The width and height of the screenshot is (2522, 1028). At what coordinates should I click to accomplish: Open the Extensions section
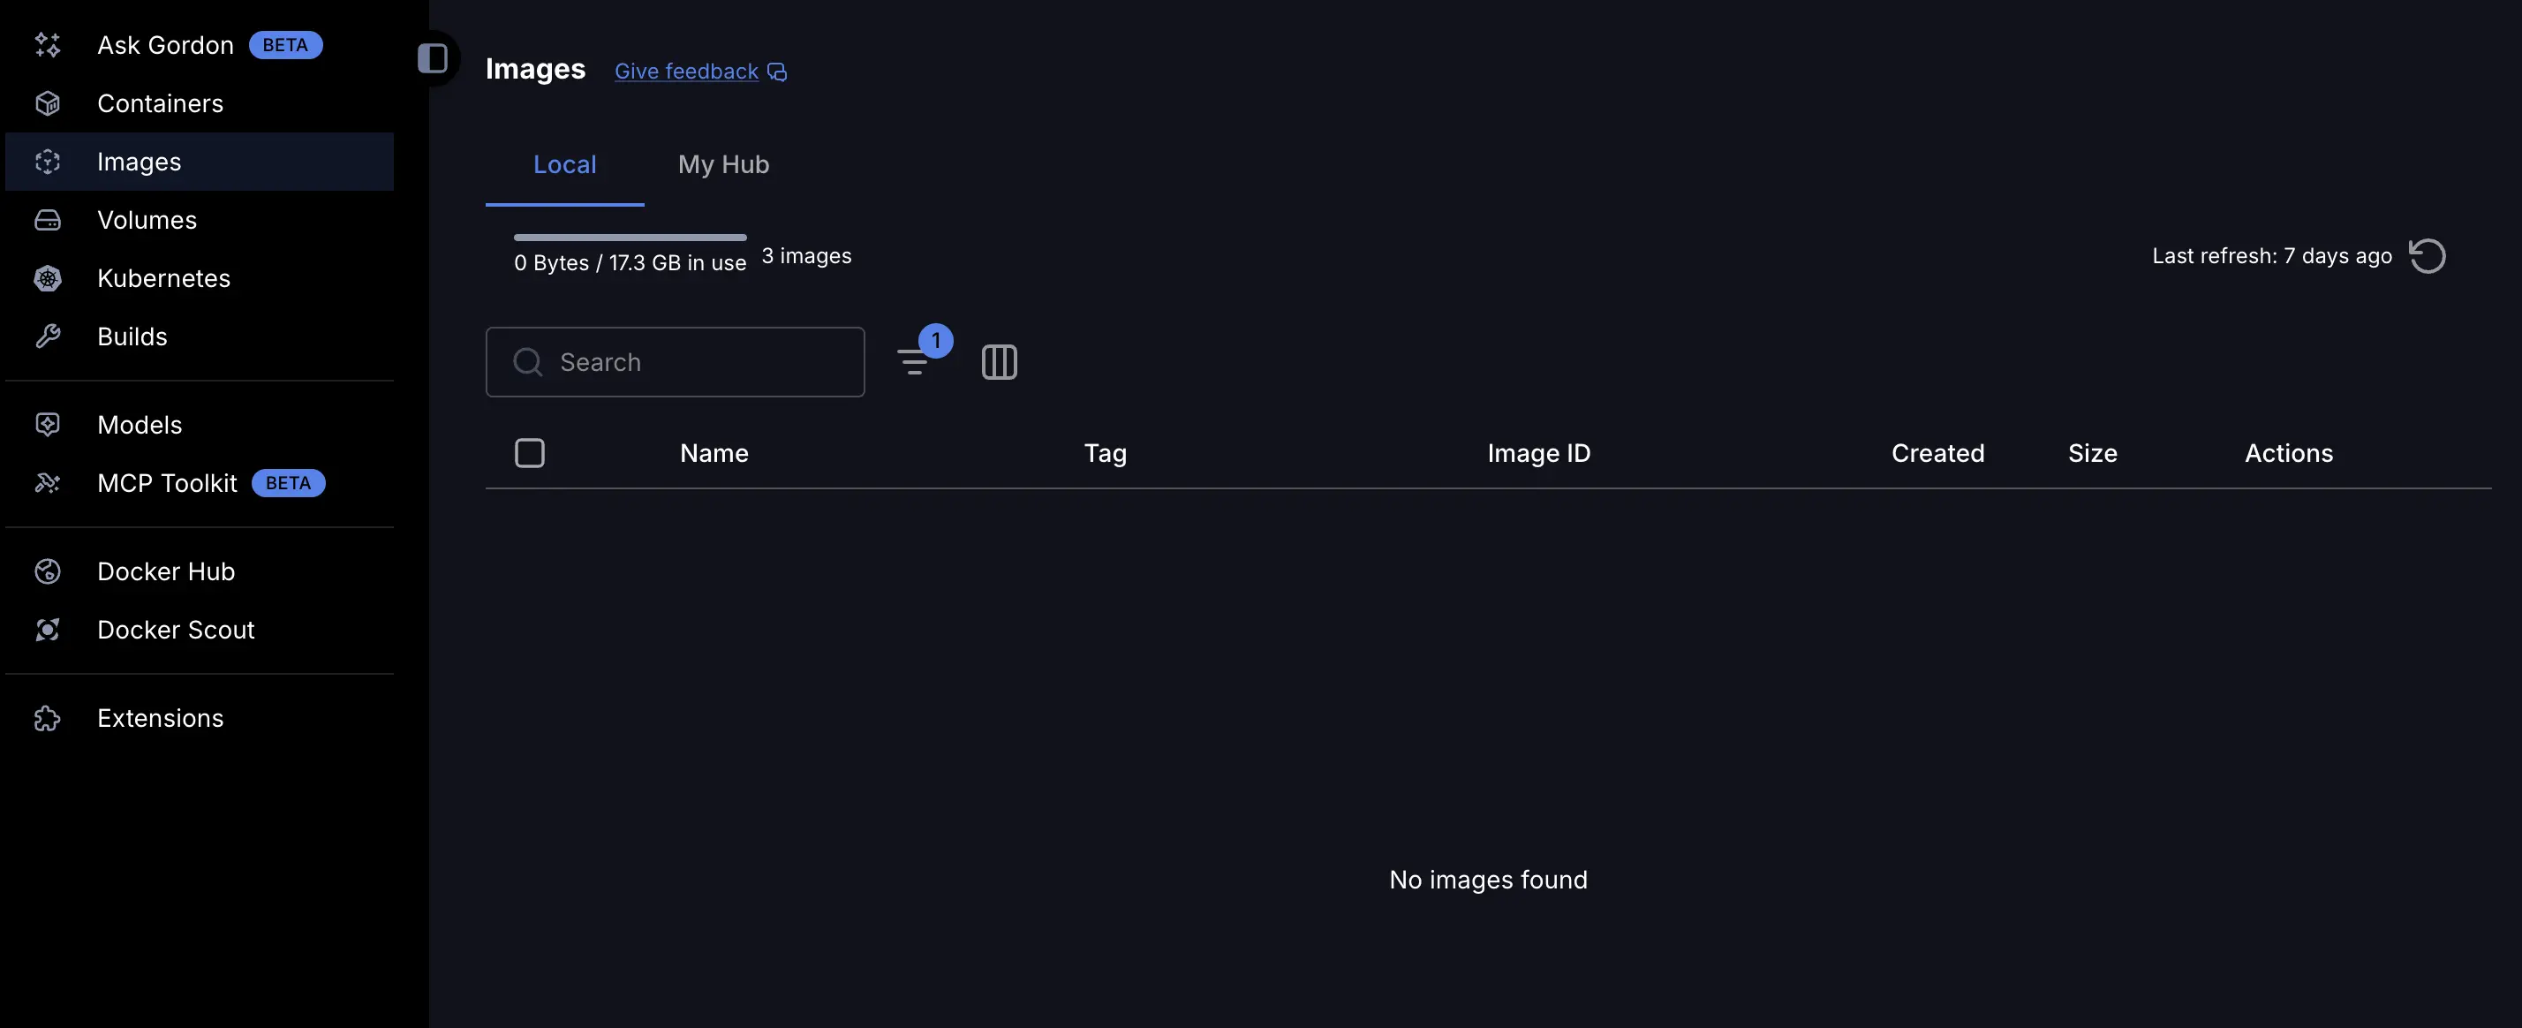tap(161, 718)
